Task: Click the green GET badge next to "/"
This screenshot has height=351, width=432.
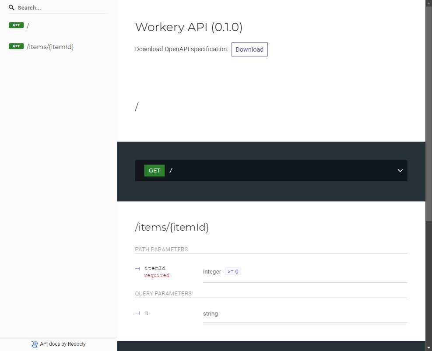Action: coord(16,25)
